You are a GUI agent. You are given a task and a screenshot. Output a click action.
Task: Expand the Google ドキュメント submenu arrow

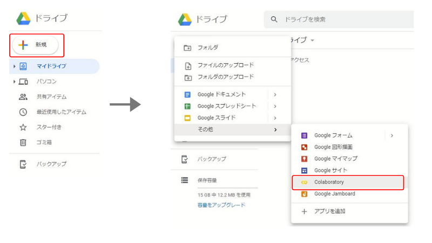(x=275, y=95)
